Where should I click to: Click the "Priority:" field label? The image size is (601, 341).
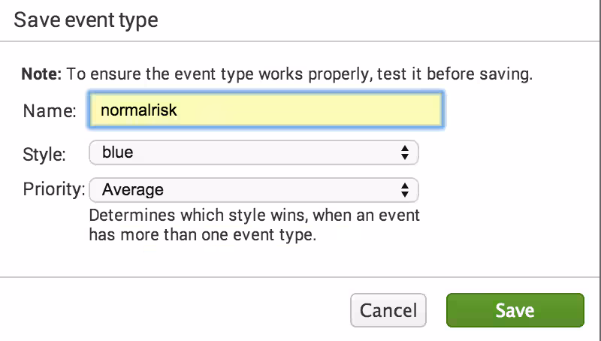(53, 190)
